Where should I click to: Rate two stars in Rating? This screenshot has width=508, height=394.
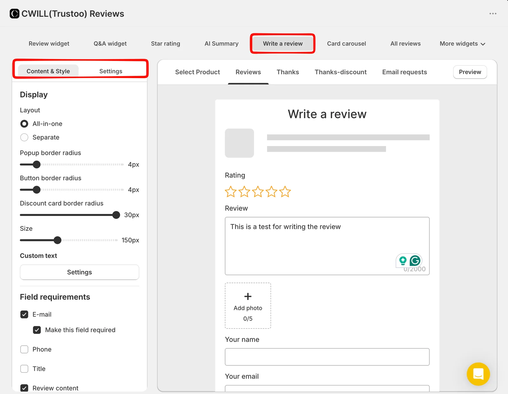[244, 191]
